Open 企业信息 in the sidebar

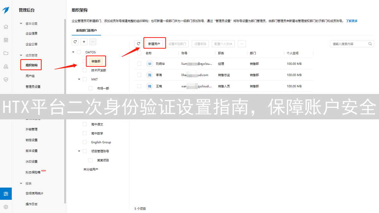pyautogui.click(x=32, y=33)
